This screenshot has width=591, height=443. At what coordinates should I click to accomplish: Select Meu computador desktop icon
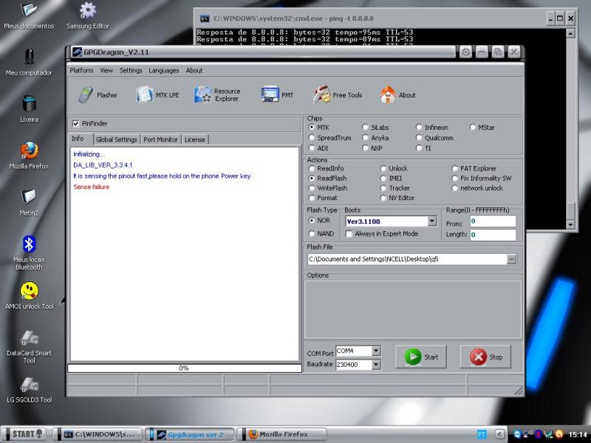[29, 62]
